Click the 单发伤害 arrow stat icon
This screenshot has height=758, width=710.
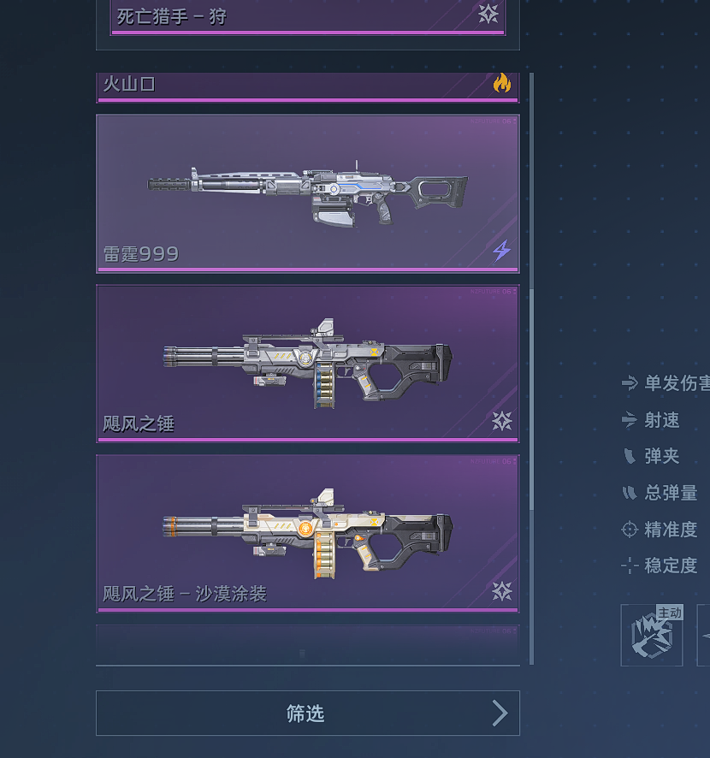pos(630,383)
